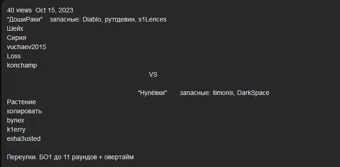The image size is (340, 167).
Task: Select the vuchaev2015 player line
Action: [26, 47]
